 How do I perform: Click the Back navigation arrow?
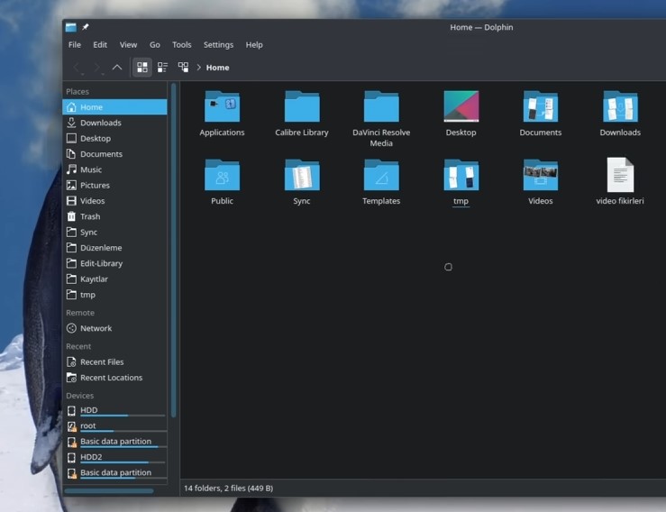pos(77,67)
